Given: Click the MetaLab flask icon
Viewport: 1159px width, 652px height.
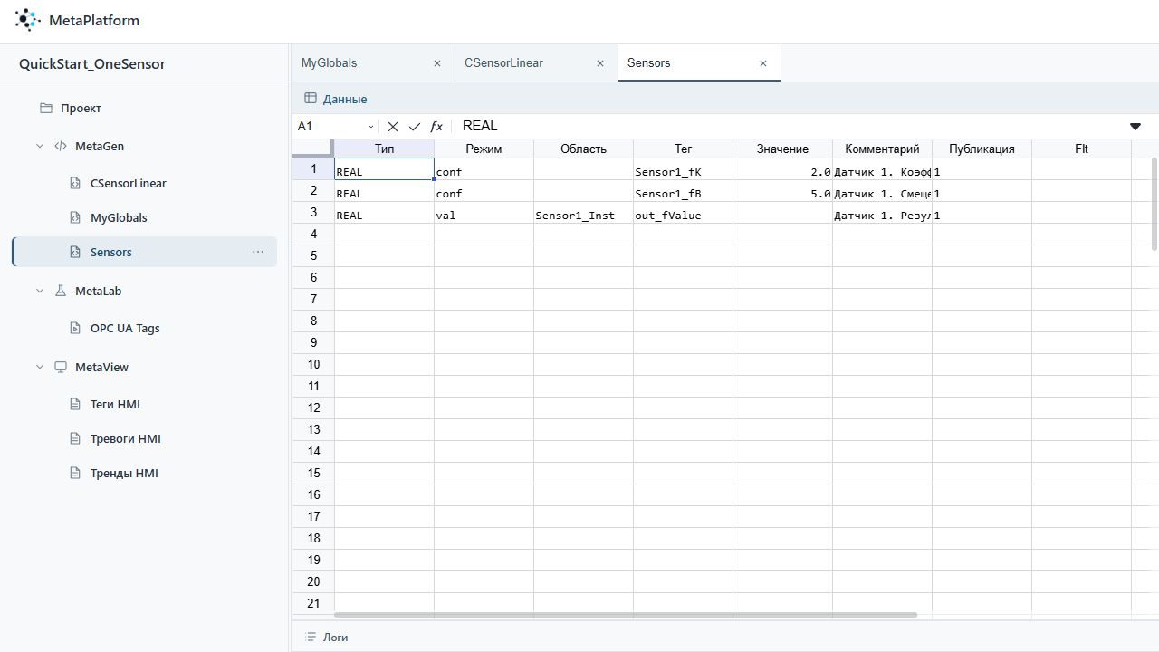Looking at the screenshot, I should (x=61, y=291).
